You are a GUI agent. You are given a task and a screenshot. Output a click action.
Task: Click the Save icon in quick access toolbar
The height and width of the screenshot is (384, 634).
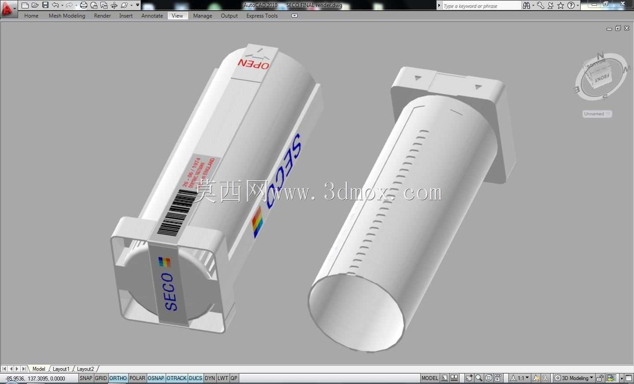pyautogui.click(x=45, y=5)
